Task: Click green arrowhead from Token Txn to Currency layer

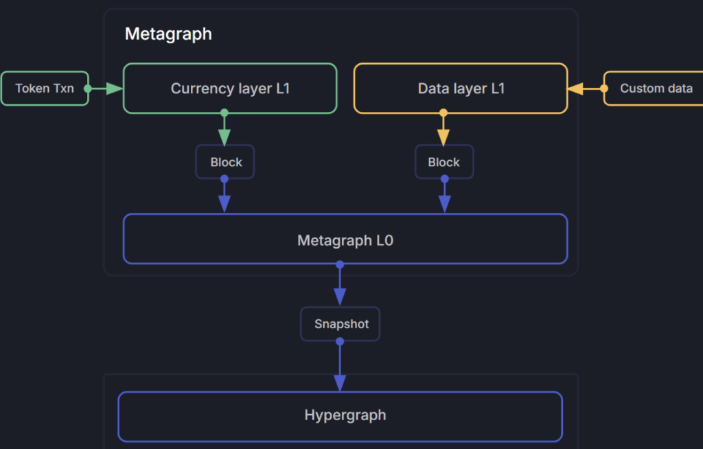Action: click(x=114, y=89)
